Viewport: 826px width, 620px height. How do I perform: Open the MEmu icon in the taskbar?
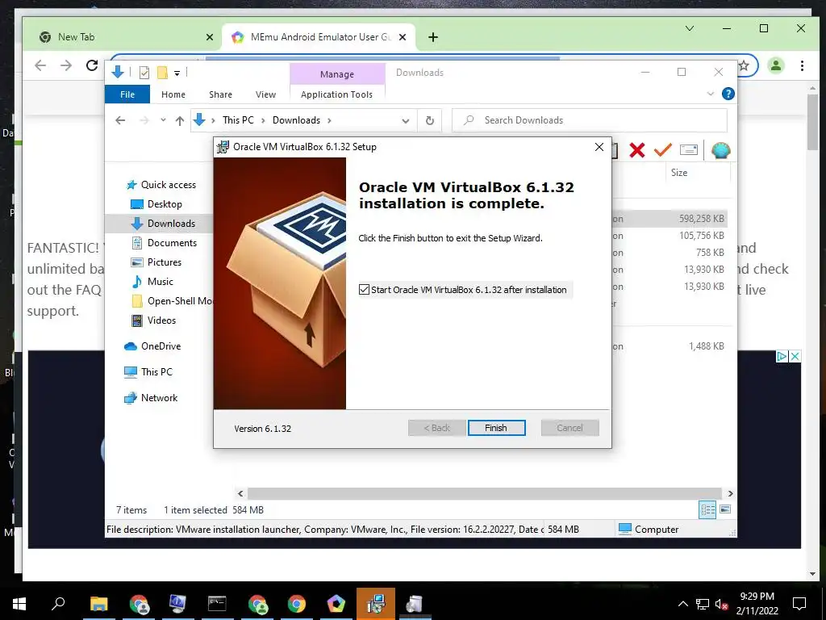coord(336,604)
